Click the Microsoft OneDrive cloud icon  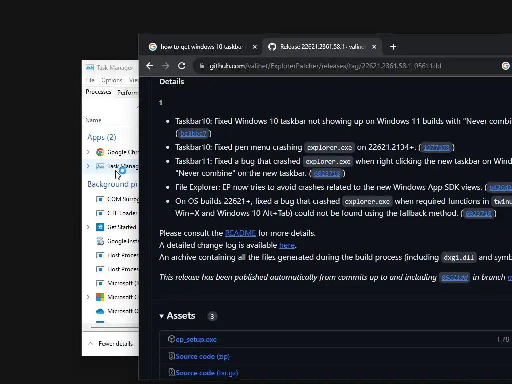[x=100, y=311]
